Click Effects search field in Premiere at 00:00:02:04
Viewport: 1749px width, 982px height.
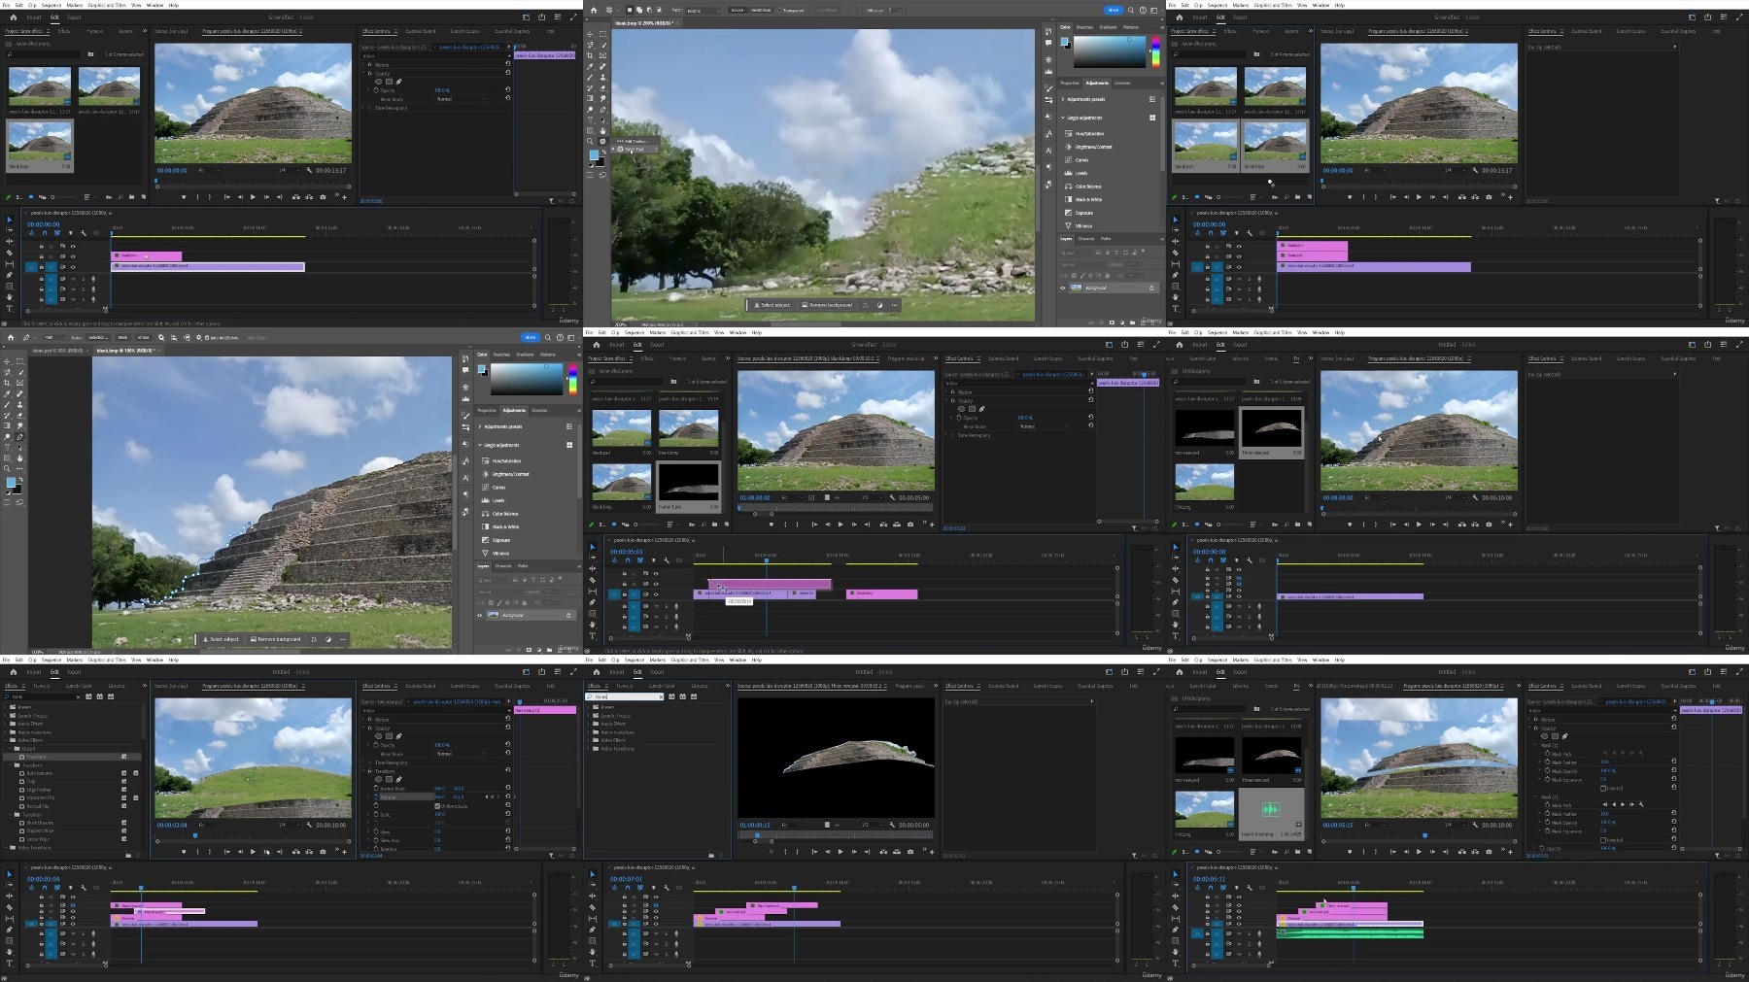point(41,696)
